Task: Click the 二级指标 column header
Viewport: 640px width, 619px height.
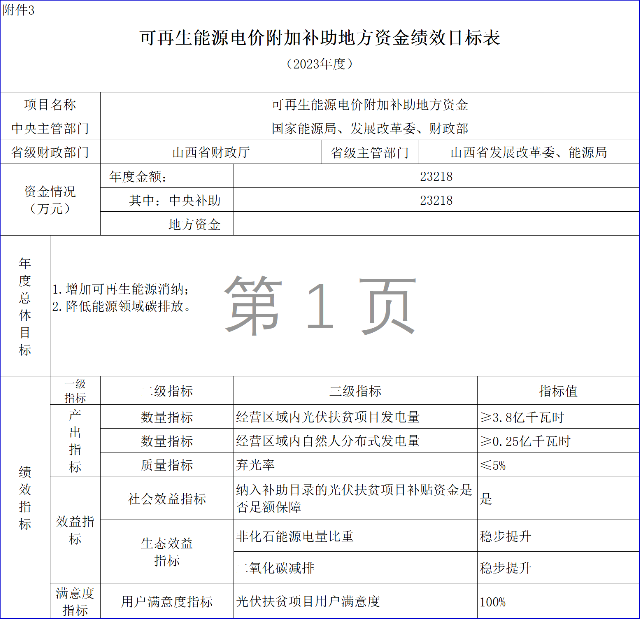Action: (167, 391)
